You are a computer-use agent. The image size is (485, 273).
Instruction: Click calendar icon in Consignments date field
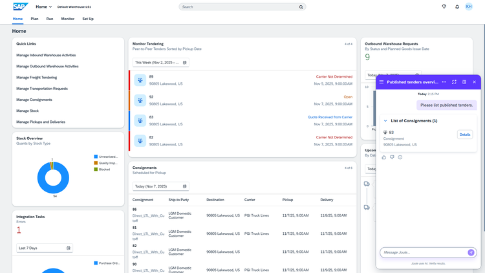tap(185, 186)
